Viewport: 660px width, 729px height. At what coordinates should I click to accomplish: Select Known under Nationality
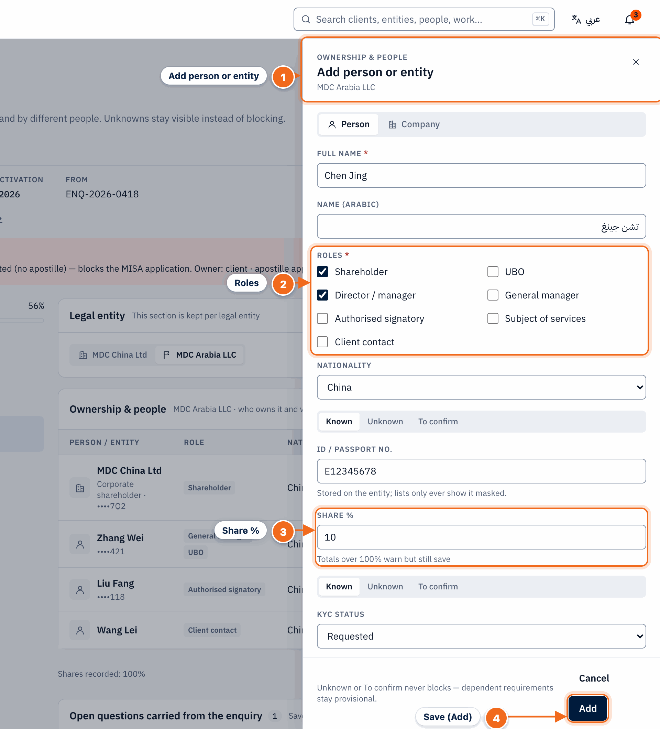(x=339, y=422)
